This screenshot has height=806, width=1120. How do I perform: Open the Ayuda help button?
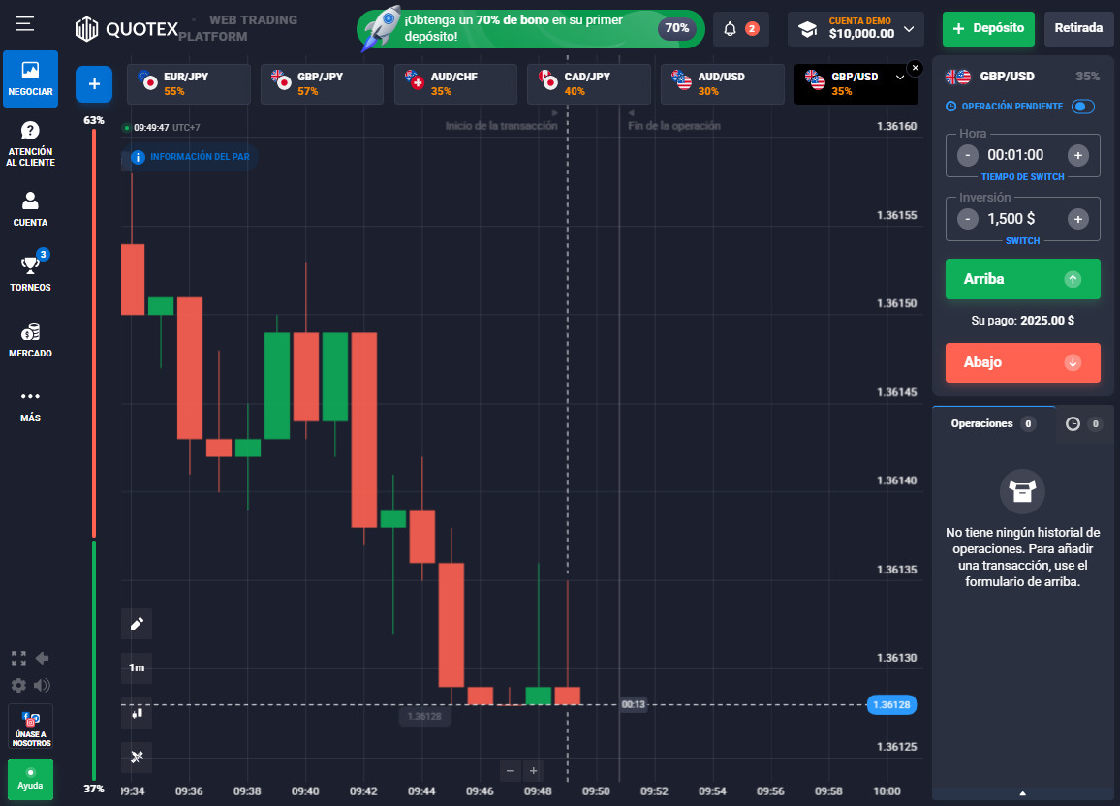pos(30,779)
